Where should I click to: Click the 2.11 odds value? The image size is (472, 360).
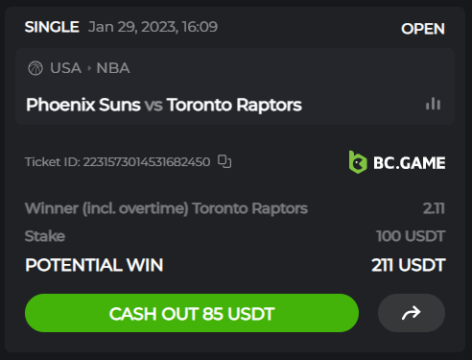(x=434, y=208)
